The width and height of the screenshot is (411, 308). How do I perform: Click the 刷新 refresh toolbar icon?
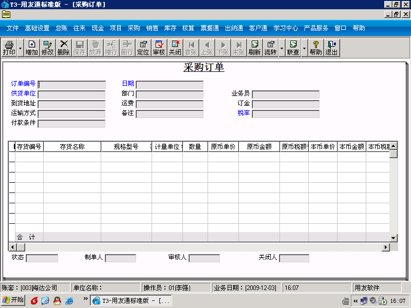[x=255, y=48]
